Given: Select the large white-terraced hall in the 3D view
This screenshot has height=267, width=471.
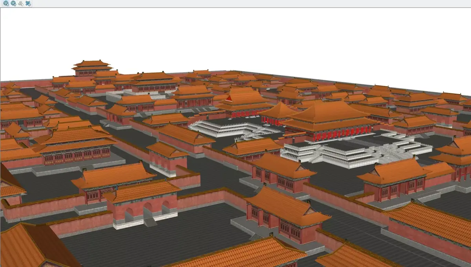Looking at the screenshot, I should coord(330,121).
